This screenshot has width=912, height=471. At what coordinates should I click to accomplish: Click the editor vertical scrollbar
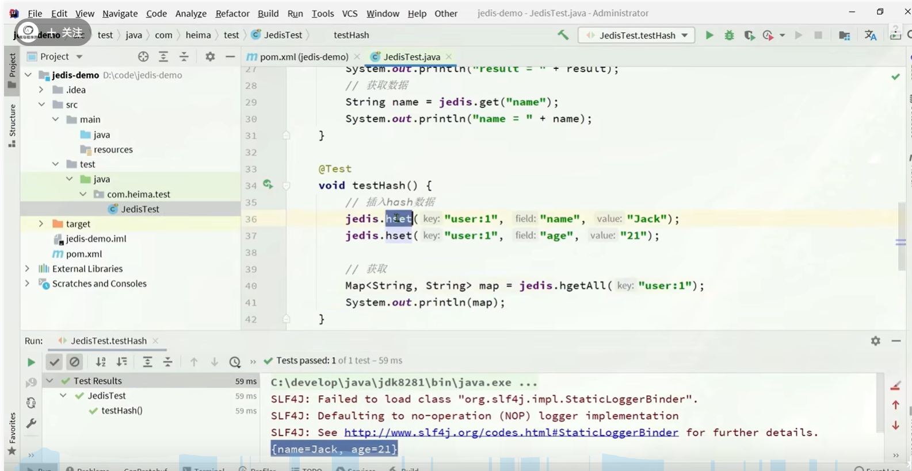coord(900,235)
